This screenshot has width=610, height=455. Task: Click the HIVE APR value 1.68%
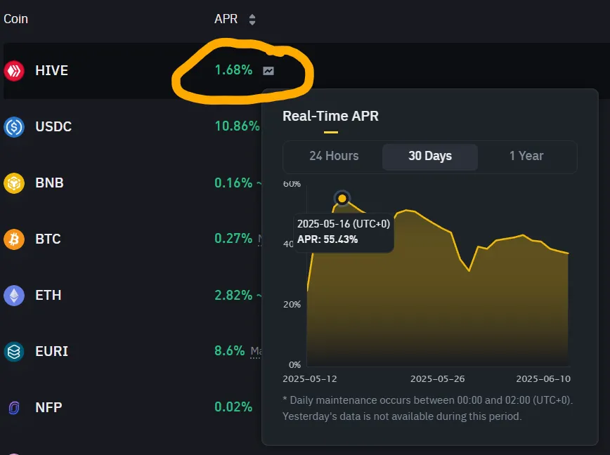point(233,70)
